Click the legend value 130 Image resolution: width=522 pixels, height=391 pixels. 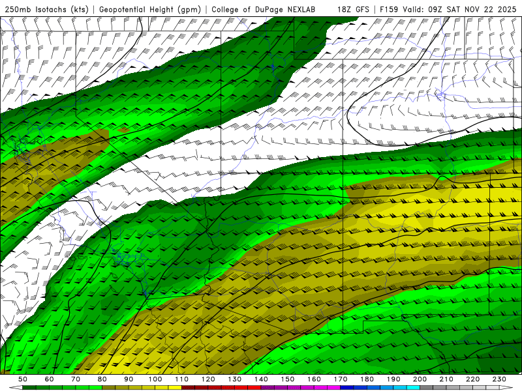point(235,379)
